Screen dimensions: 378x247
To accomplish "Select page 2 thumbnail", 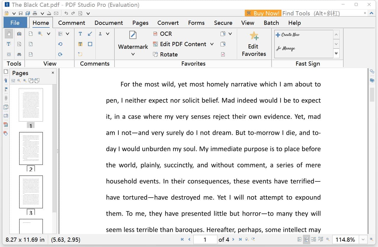I will tap(31, 148).
